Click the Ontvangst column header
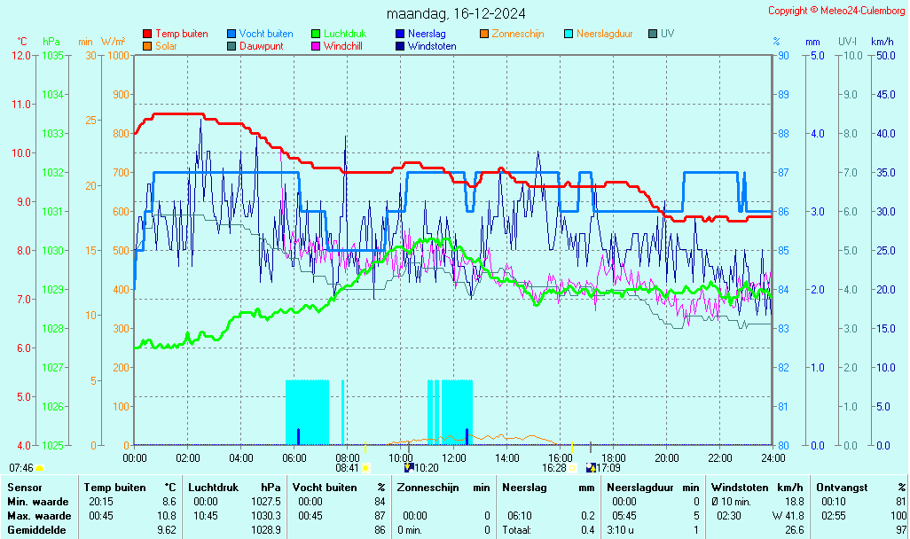 pyautogui.click(x=842, y=488)
